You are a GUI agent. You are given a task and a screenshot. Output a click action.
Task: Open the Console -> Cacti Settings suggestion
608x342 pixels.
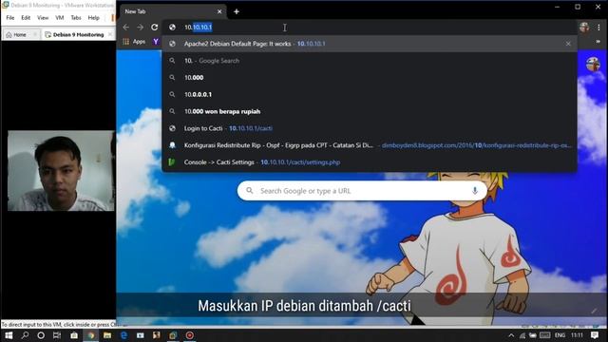click(x=370, y=162)
